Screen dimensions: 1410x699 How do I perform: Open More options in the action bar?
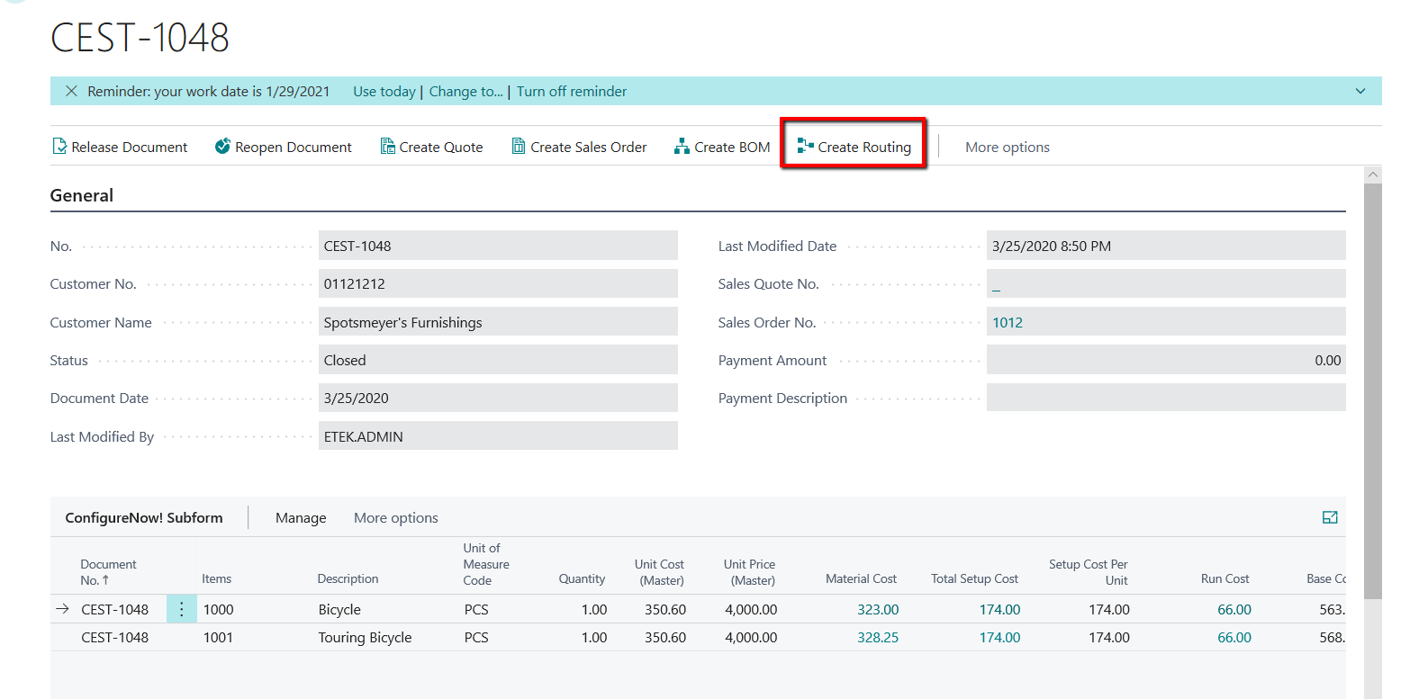pyautogui.click(x=1007, y=148)
